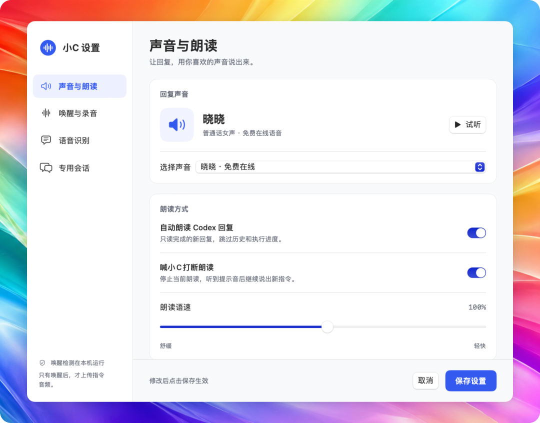The height and width of the screenshot is (423, 540).
Task: Open the 声音与朗读 settings section
Action: [x=79, y=86]
